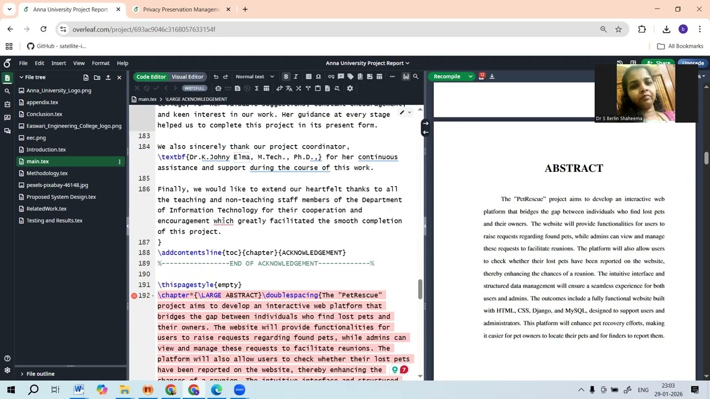Click the Writefull sigma equation icon
This screenshot has width=710, height=399.
point(257,88)
